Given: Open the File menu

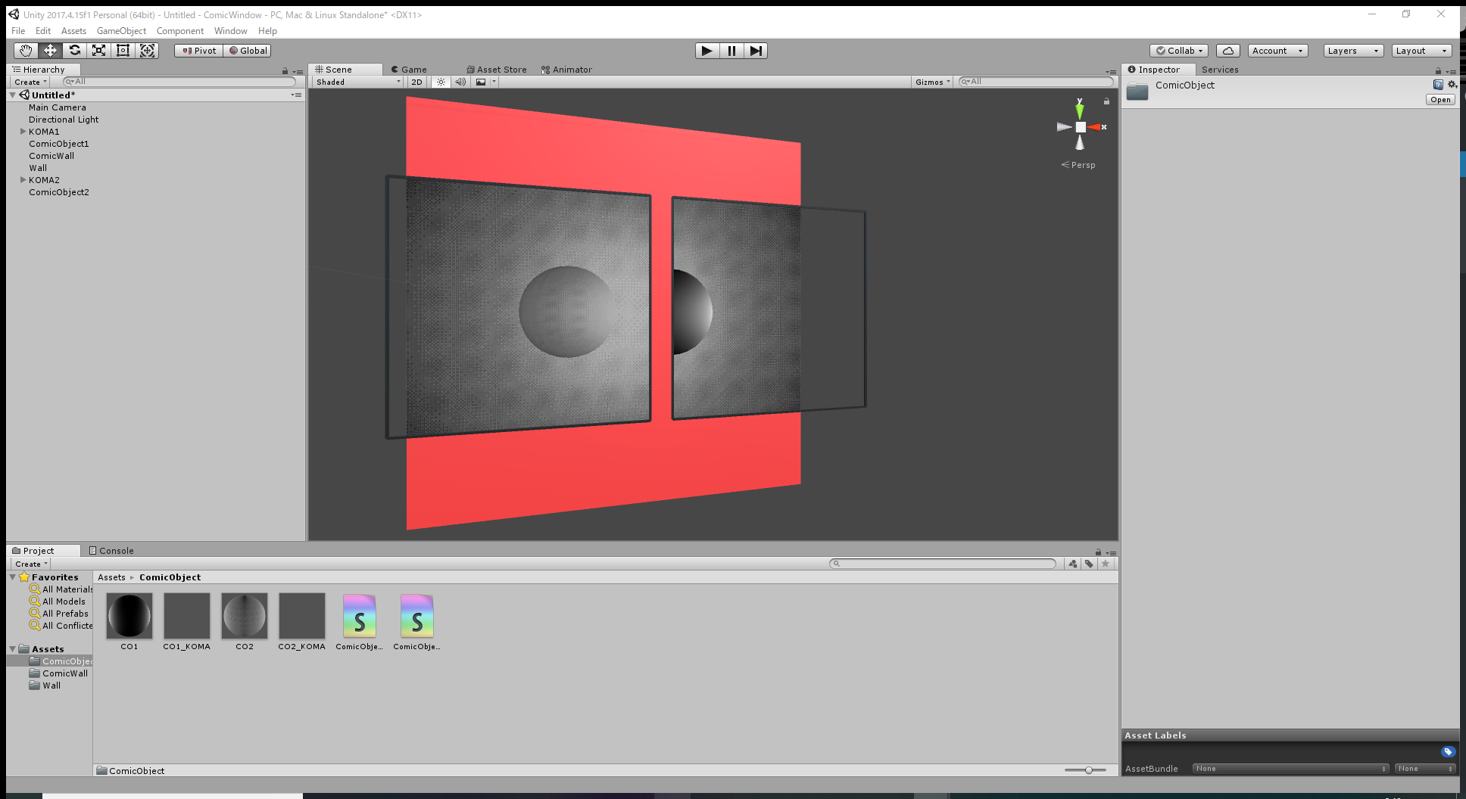Looking at the screenshot, I should pos(18,31).
